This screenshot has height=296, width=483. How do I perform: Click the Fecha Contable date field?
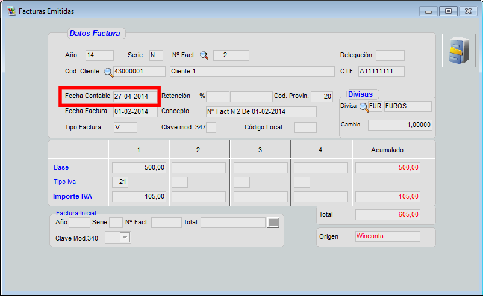pyautogui.click(x=135, y=96)
